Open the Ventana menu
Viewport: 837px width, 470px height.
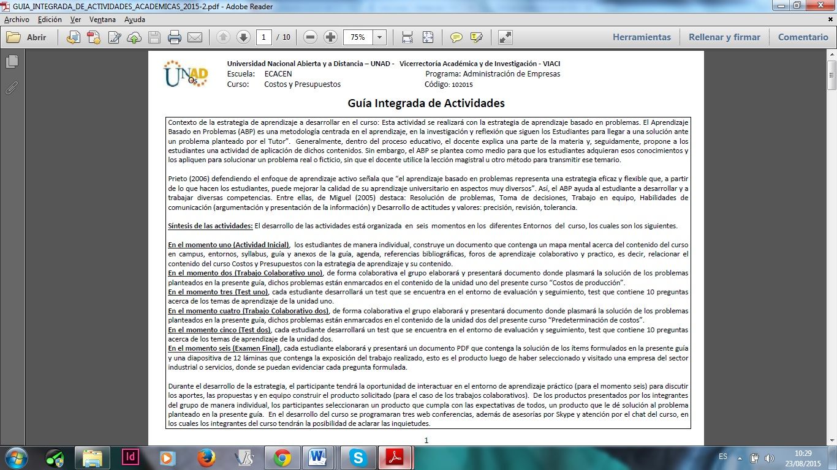(102, 20)
